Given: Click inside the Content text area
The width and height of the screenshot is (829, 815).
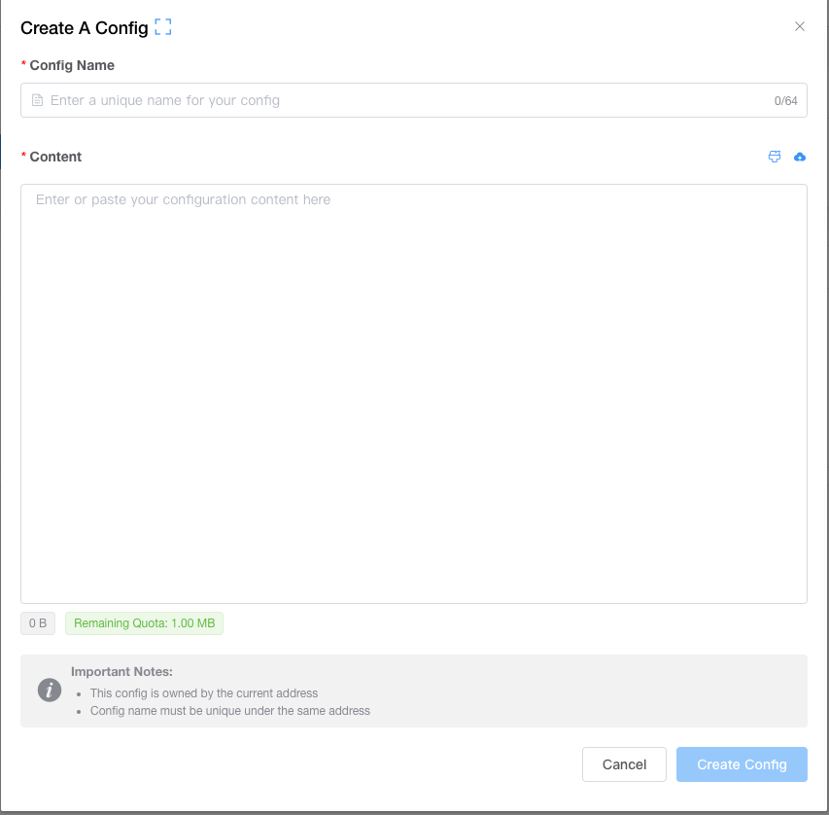Looking at the screenshot, I should 413,394.
